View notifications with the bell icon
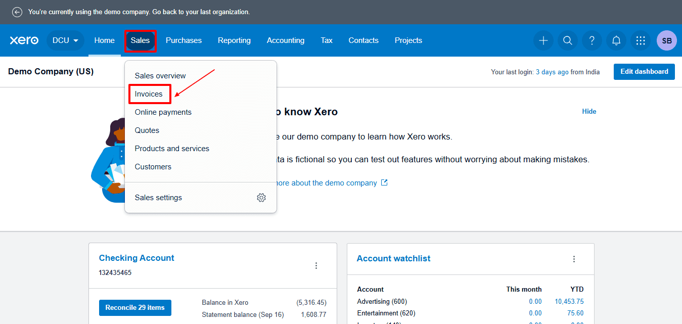Image resolution: width=682 pixels, height=324 pixels. tap(616, 40)
